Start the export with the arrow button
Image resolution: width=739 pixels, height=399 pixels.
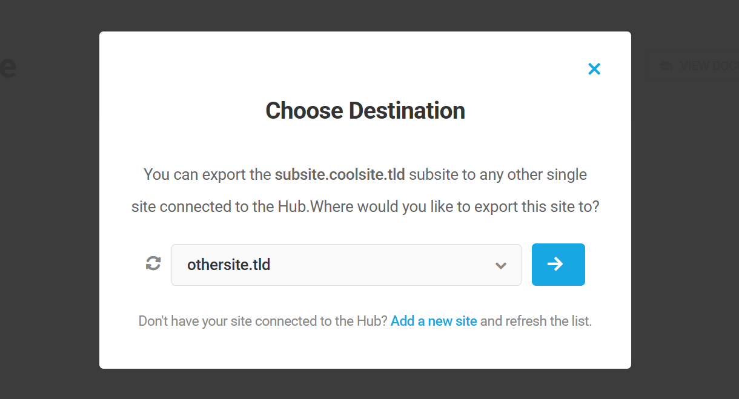558,264
